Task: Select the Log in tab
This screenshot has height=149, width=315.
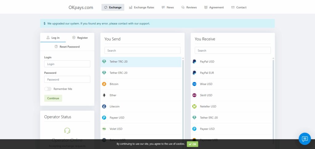Action: tap(53, 38)
